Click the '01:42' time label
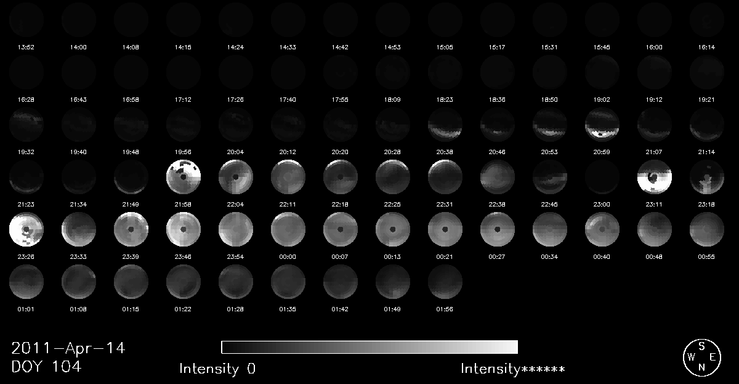This screenshot has width=739, height=384. coord(341,309)
